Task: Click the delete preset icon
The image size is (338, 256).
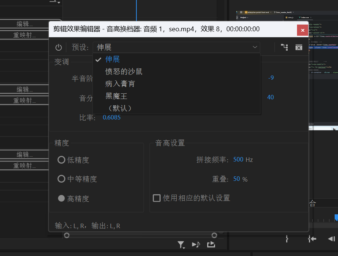Action: 298,47
